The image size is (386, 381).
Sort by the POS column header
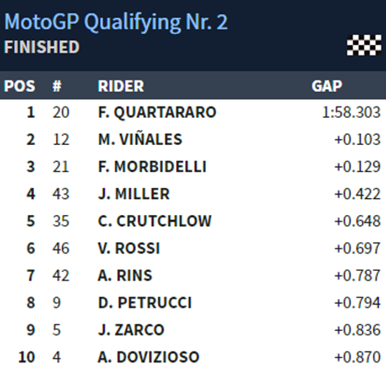pyautogui.click(x=19, y=86)
